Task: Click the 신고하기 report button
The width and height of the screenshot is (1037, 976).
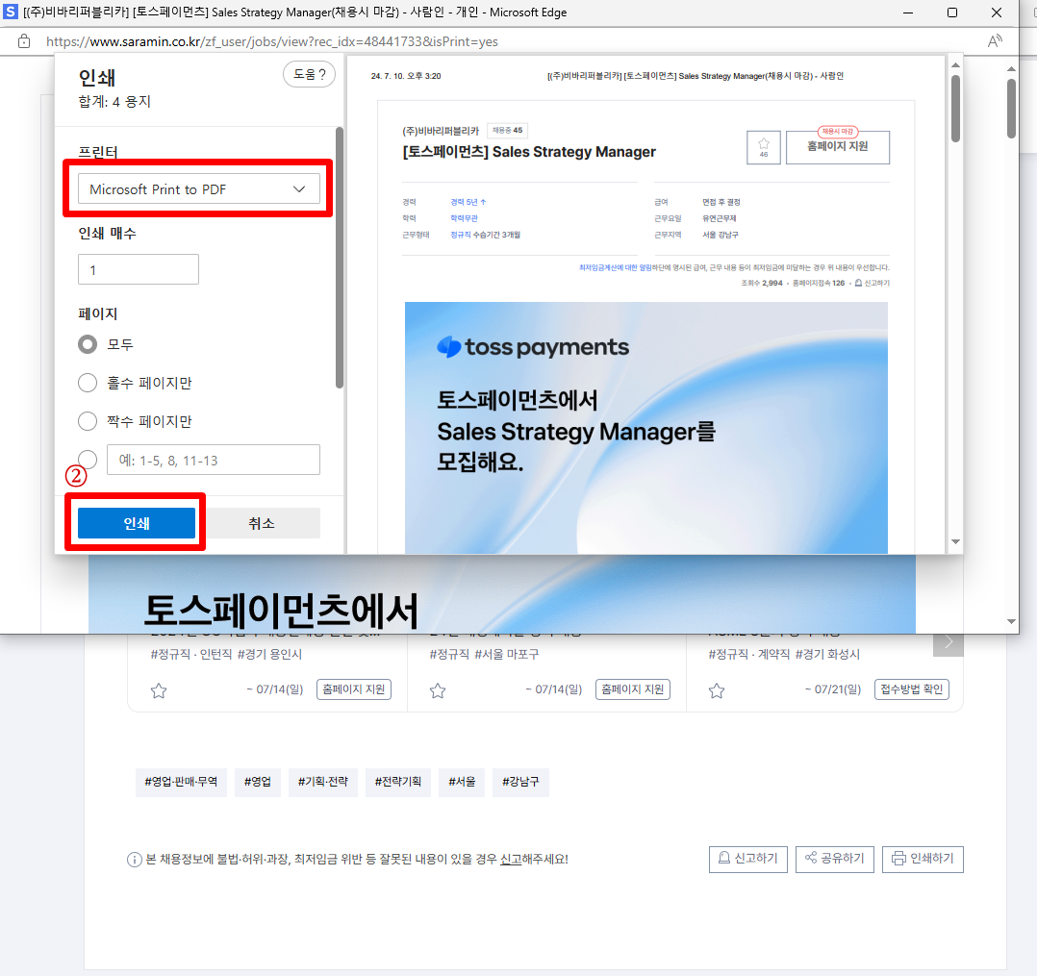Action: point(748,859)
